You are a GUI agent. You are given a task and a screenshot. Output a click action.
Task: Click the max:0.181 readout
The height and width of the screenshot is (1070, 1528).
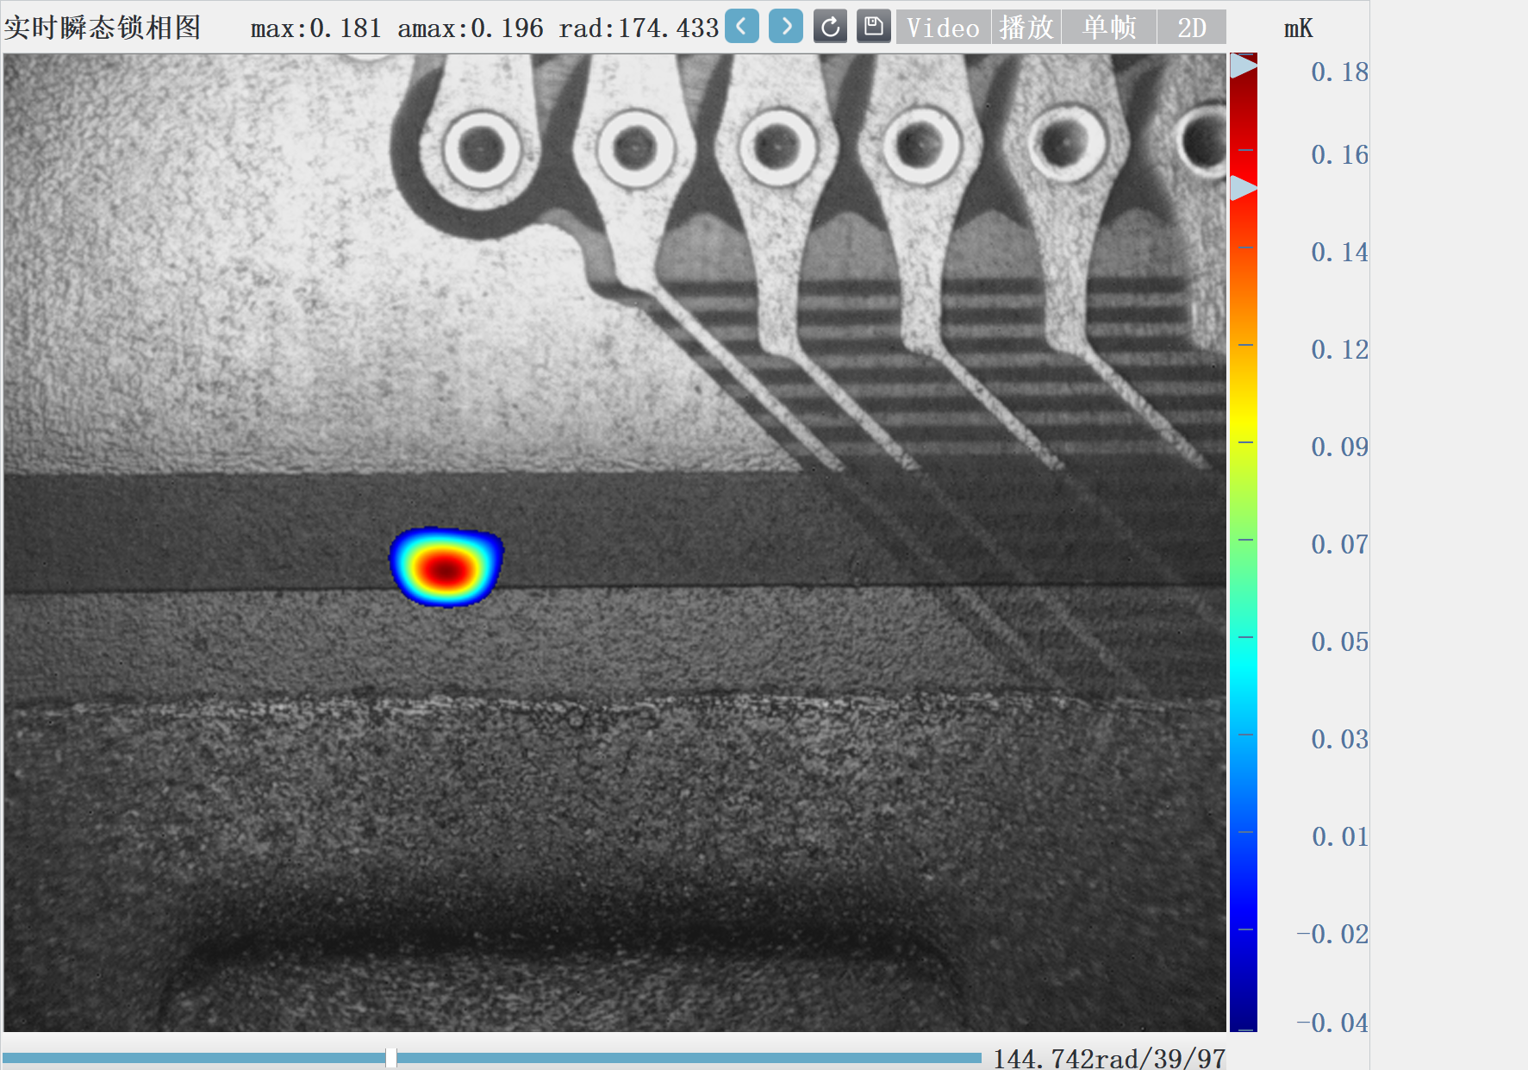click(315, 28)
